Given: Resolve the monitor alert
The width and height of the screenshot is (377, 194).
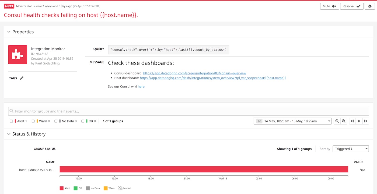Looking at the screenshot, I should coord(352,6).
